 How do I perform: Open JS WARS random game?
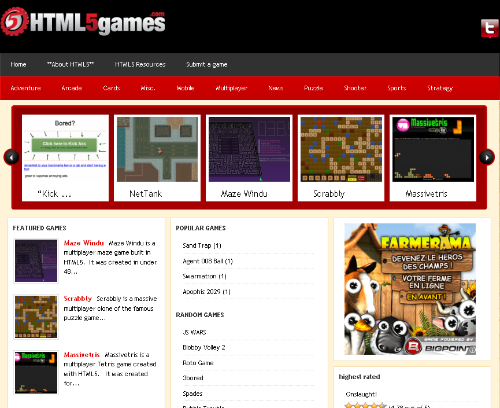coord(195,332)
